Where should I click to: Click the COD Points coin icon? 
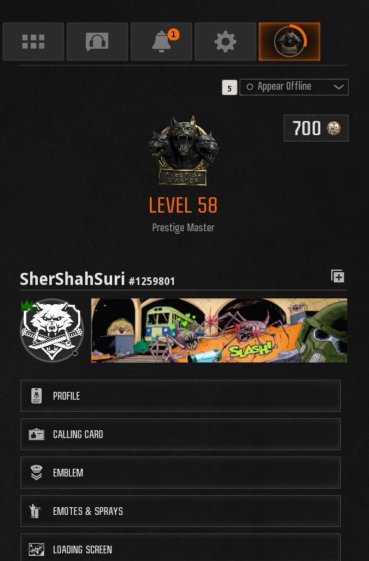click(334, 128)
